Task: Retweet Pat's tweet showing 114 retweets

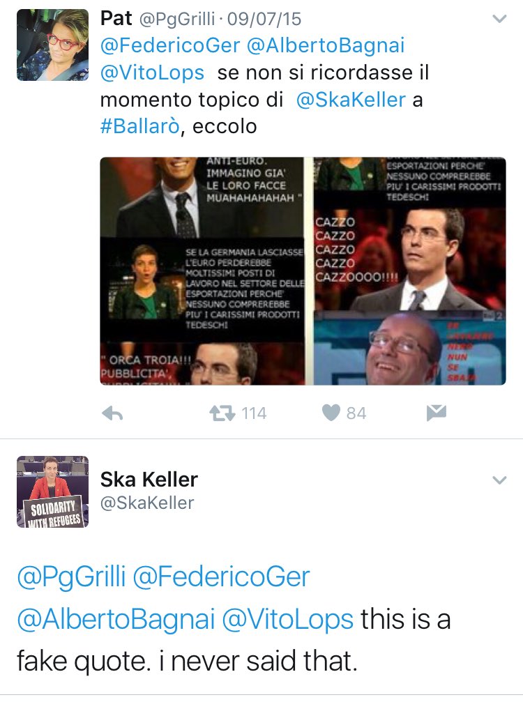Action: (222, 413)
